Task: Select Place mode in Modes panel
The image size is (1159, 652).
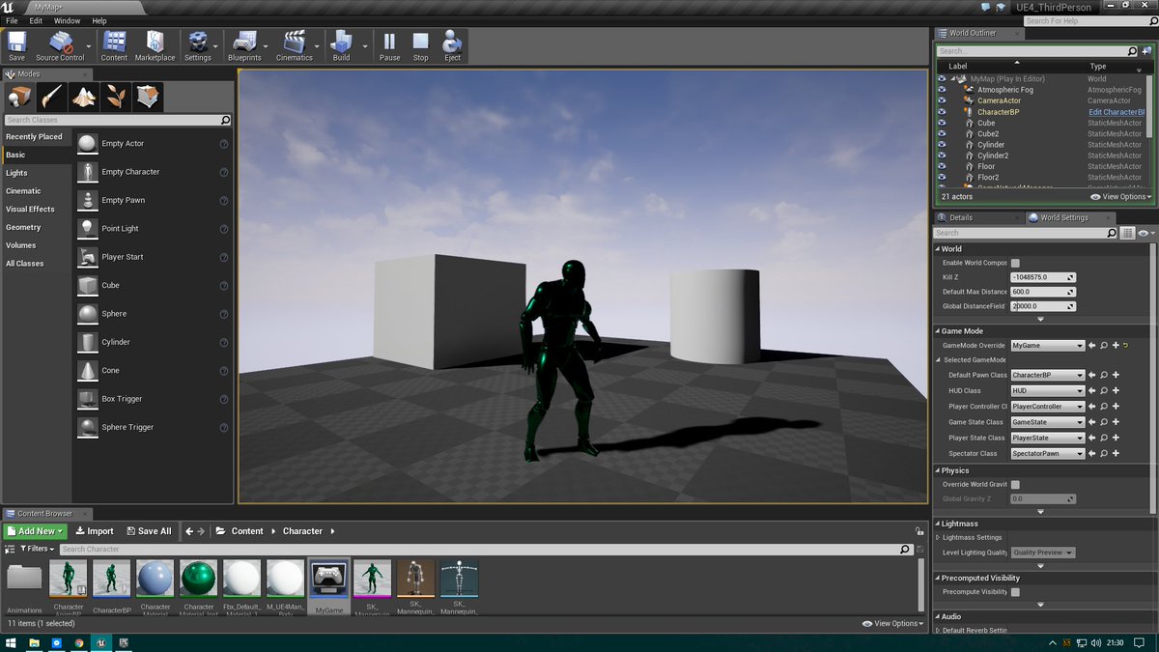Action: coord(20,97)
